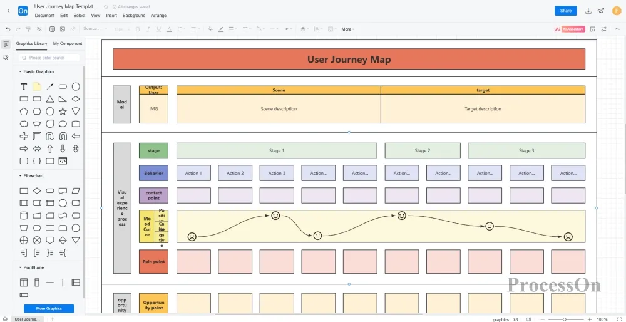Collapse the Flowchart shapes section
The width and height of the screenshot is (626, 322).
click(20, 175)
